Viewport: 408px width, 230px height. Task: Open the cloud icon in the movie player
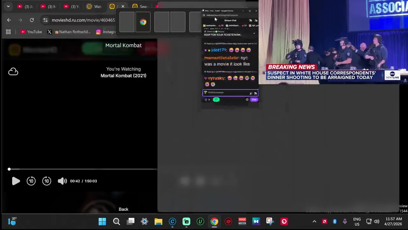coord(13,72)
